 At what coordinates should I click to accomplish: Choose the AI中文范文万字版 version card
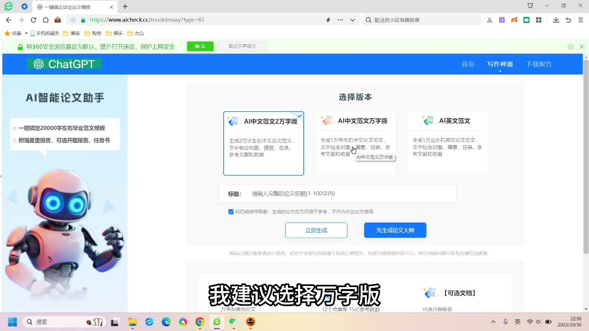(x=355, y=143)
